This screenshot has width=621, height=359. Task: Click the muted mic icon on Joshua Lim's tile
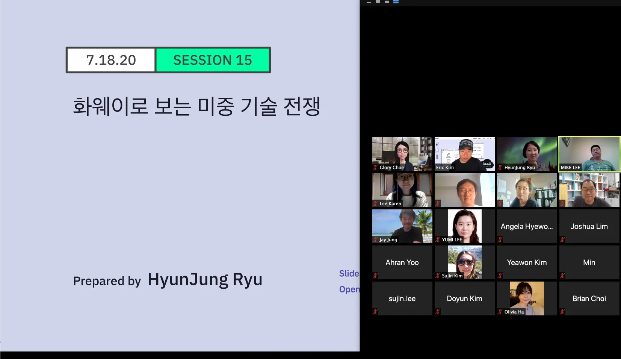click(562, 239)
